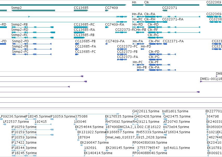Open EST EK290145.5prime
The height and width of the screenshot is (157, 222).
120,148
